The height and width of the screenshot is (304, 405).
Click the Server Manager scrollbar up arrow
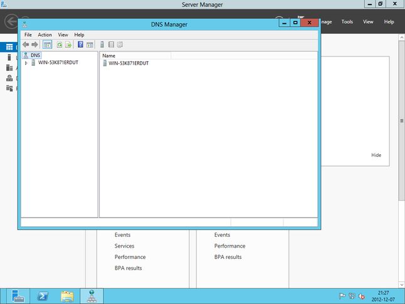402,38
